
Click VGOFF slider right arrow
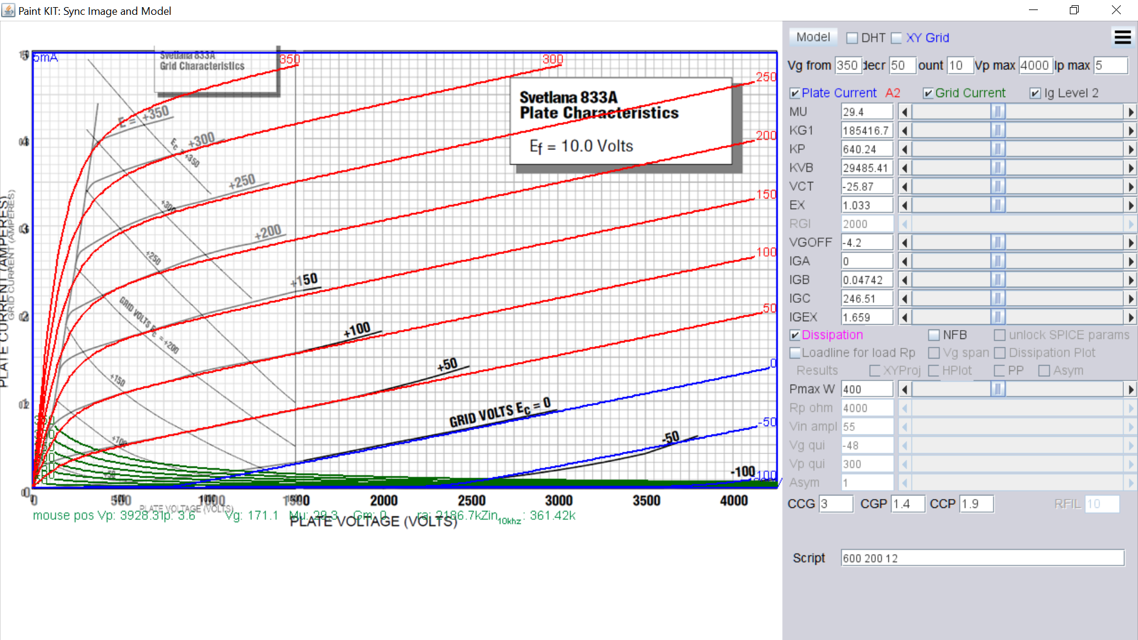click(1130, 243)
